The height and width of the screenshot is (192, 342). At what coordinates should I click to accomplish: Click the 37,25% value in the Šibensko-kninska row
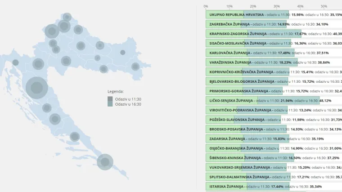[x=333, y=158]
